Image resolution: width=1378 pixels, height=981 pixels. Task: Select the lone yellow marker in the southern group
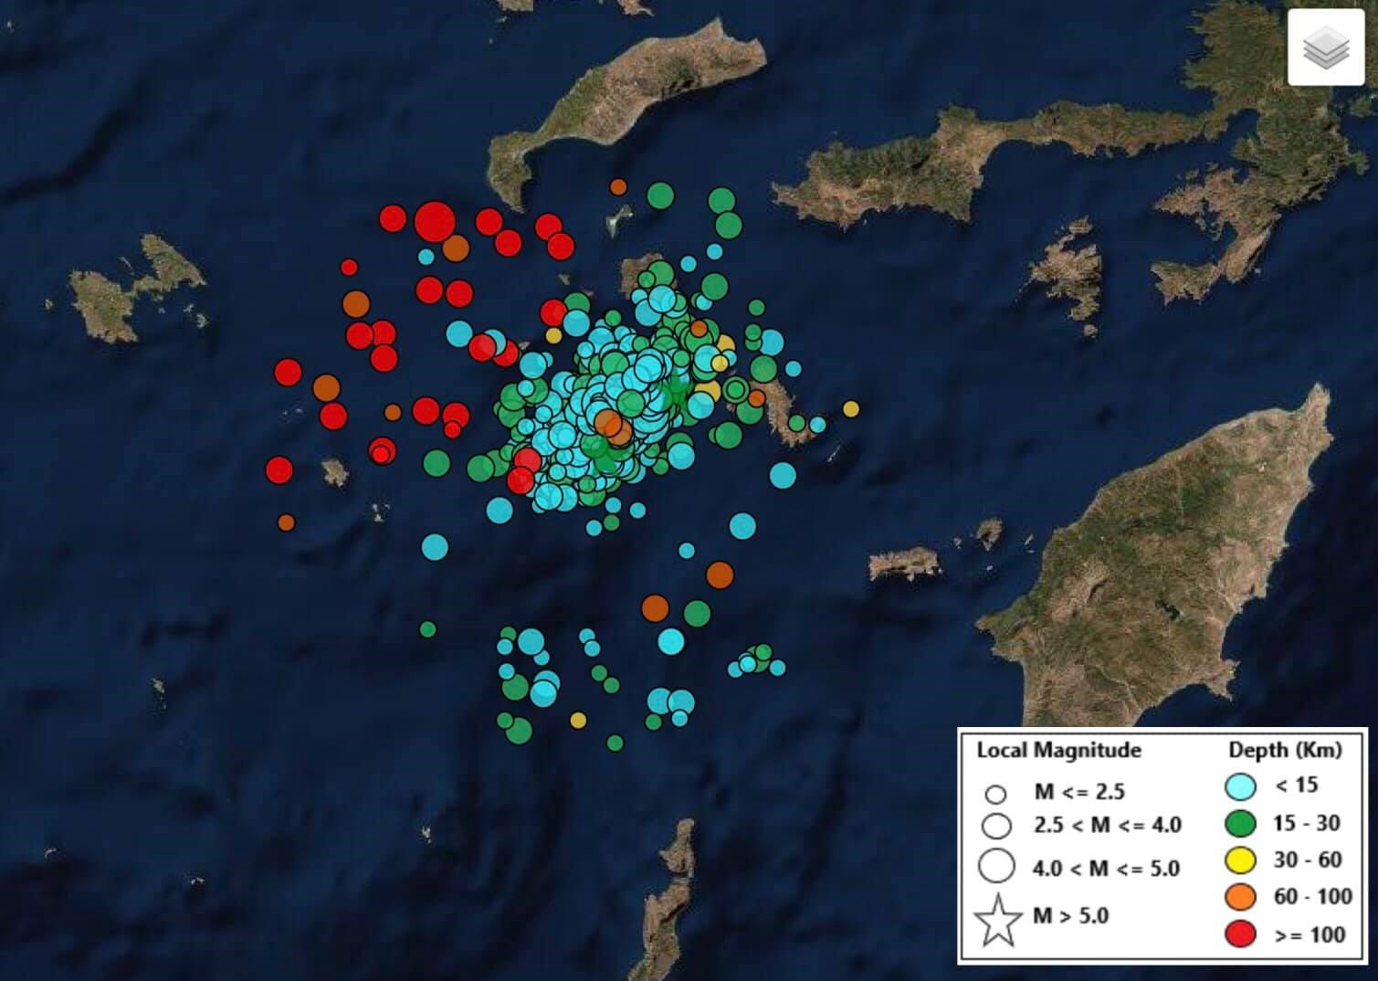[x=578, y=721]
